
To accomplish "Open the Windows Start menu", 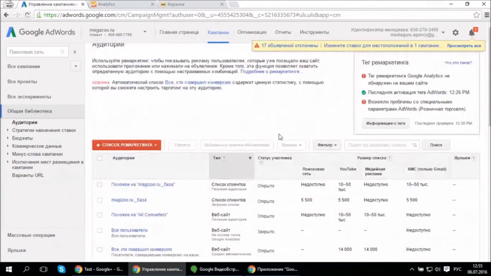I will pos(9,269).
